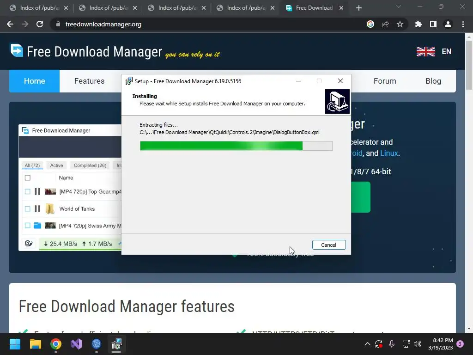Select the All (72) filter tab
This screenshot has height=355, width=473.
32,165
